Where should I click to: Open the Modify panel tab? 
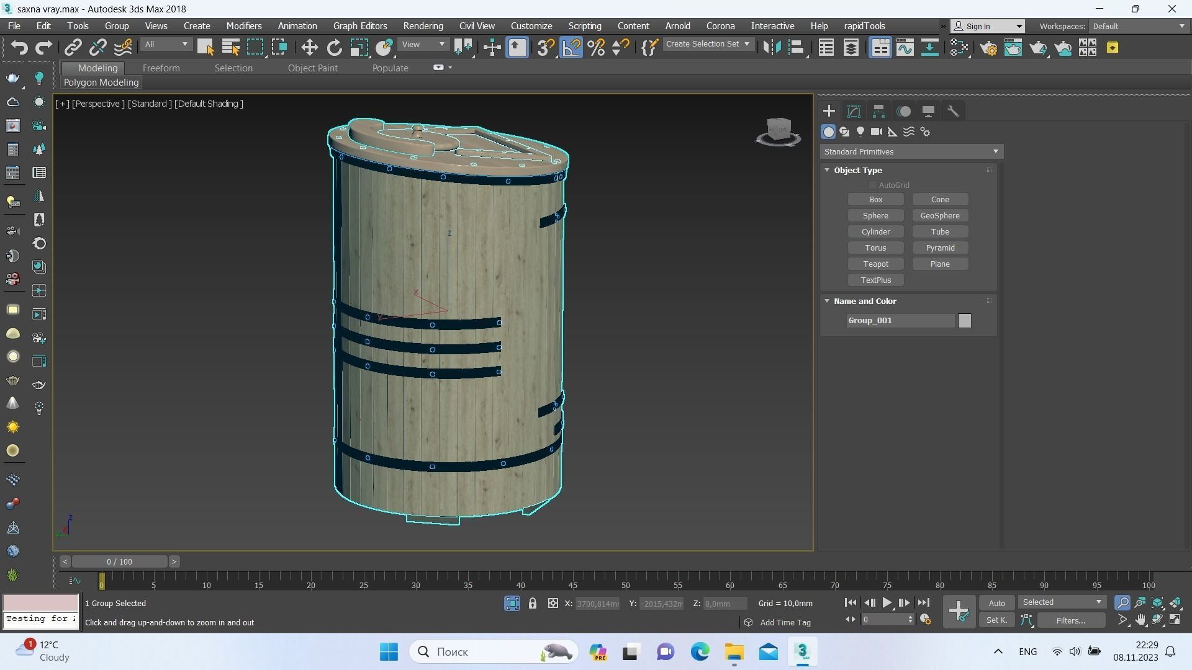pos(854,112)
